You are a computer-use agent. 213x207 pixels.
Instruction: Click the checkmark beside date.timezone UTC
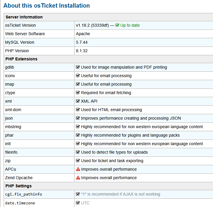[x=78, y=203]
